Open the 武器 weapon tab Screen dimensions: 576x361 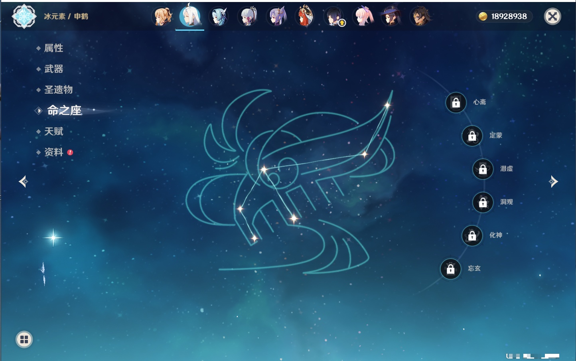53,69
